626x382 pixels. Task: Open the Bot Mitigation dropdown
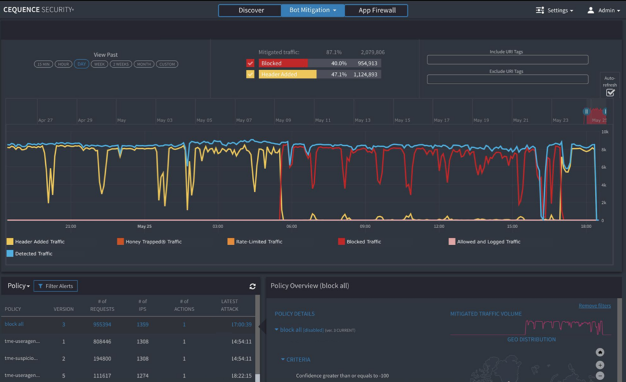312,10
